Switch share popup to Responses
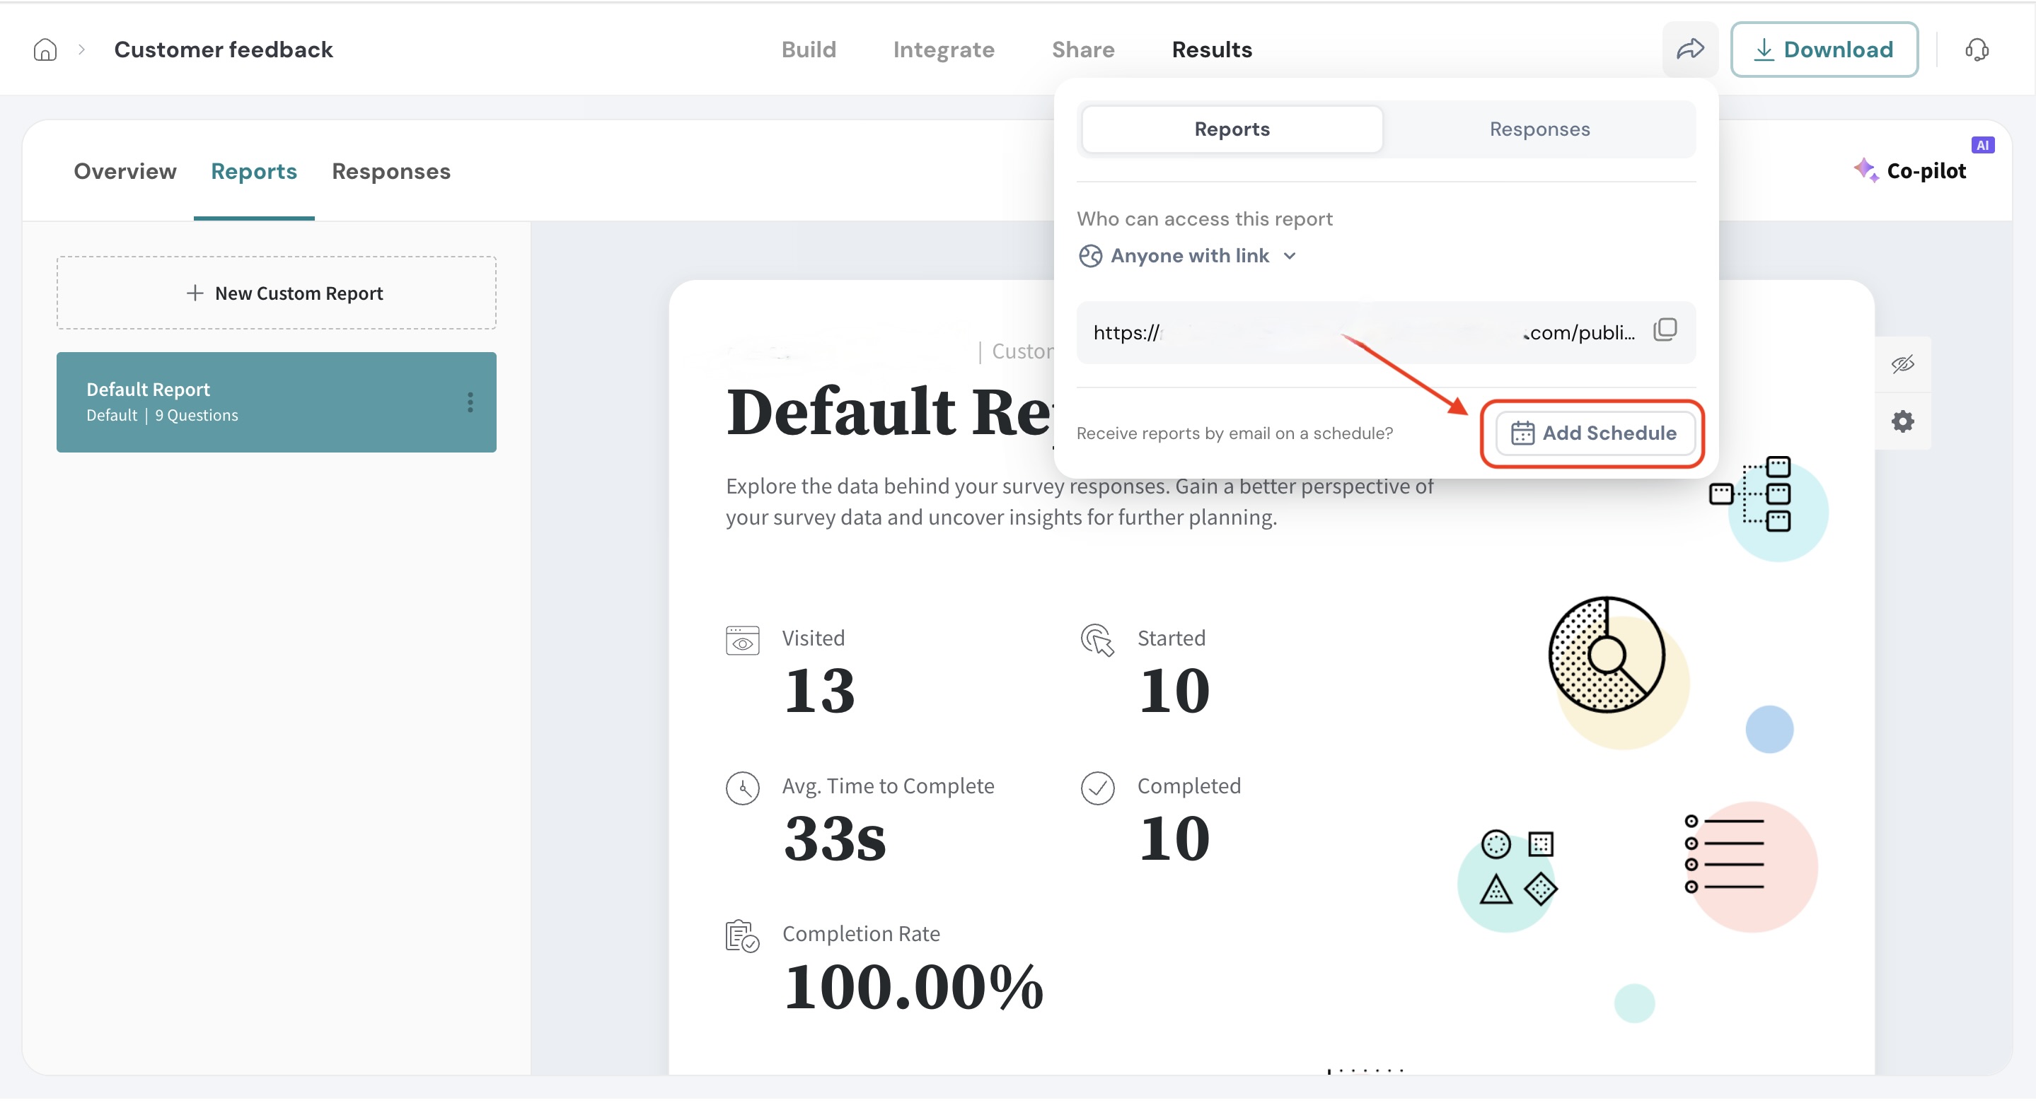 pyautogui.click(x=1539, y=129)
